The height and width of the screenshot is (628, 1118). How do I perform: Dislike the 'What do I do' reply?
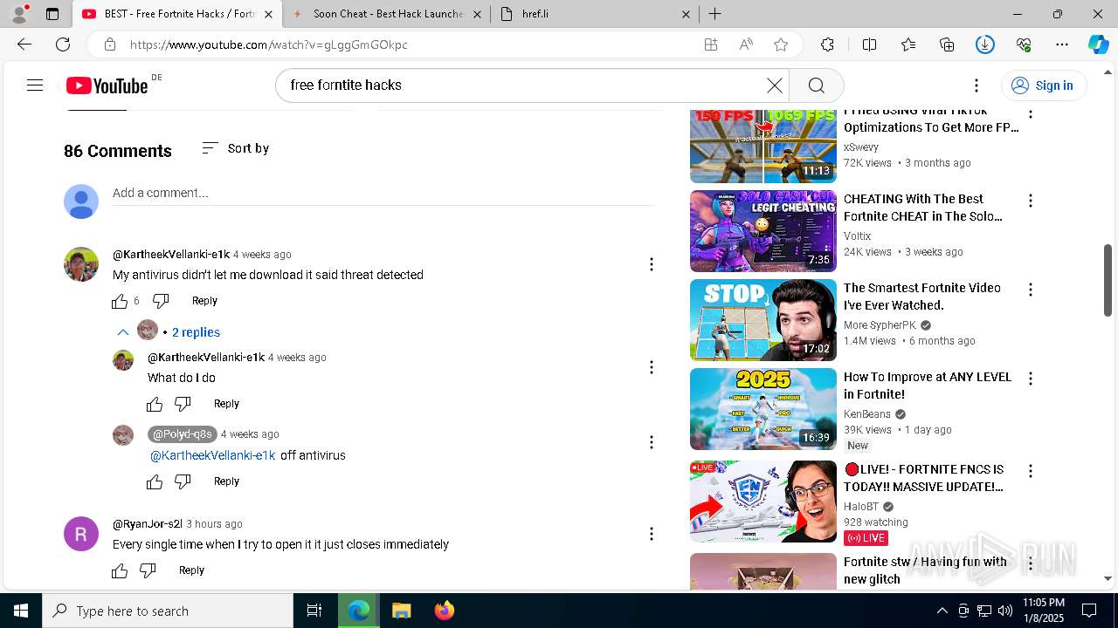(x=183, y=404)
